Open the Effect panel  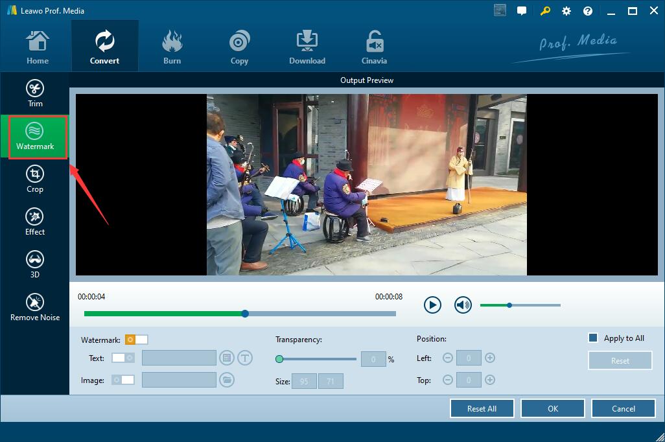(x=35, y=222)
